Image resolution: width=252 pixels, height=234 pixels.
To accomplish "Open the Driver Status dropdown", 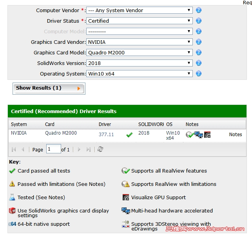I will (140, 21).
